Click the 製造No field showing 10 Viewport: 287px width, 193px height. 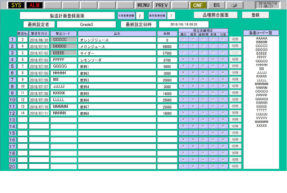(22, 86)
